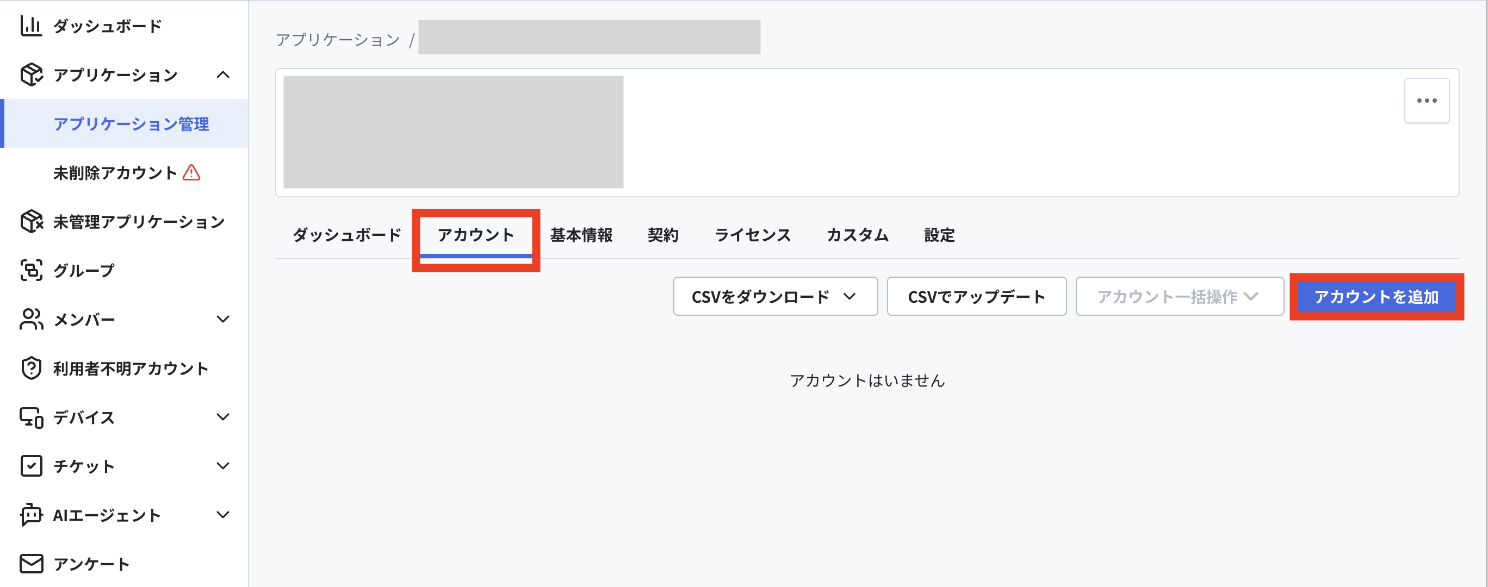Click the red warning triangle beside 未削除アカウント
The height and width of the screenshot is (587, 1488).
pos(191,173)
